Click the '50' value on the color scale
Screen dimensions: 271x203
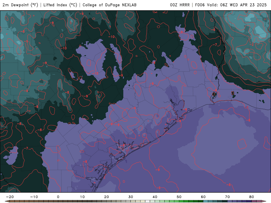(179, 197)
